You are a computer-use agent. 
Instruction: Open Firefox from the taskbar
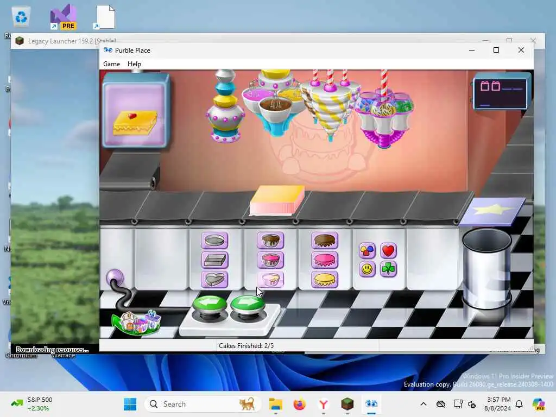point(300,404)
